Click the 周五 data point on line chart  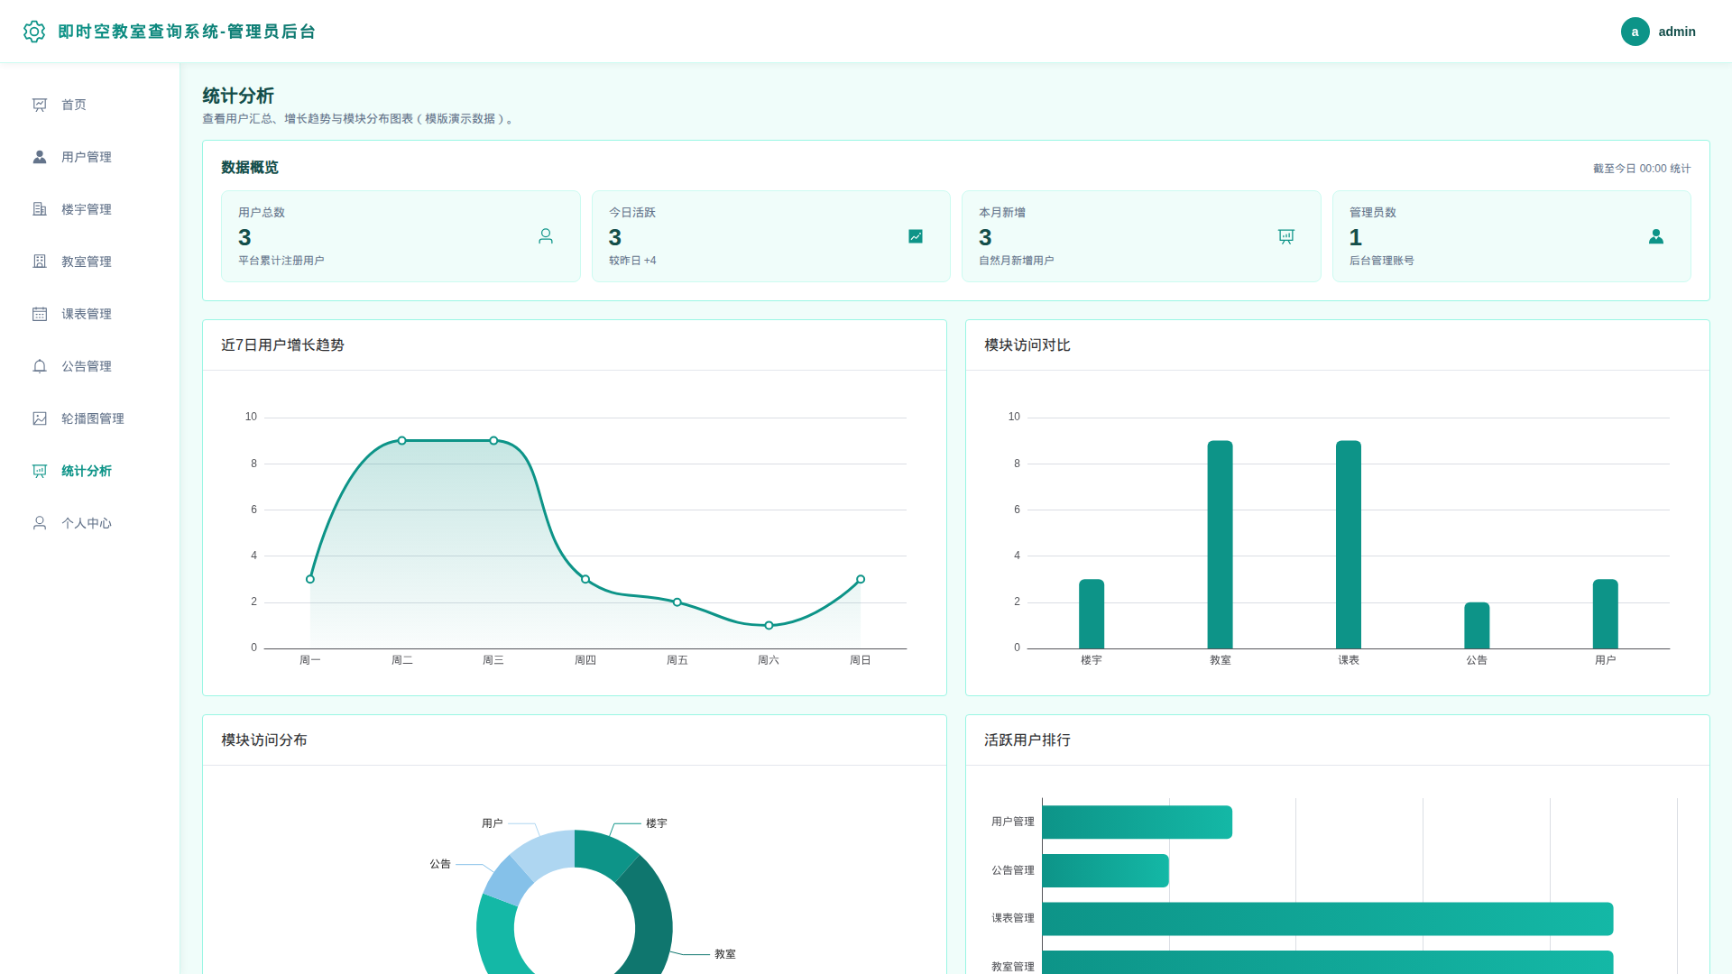point(677,602)
